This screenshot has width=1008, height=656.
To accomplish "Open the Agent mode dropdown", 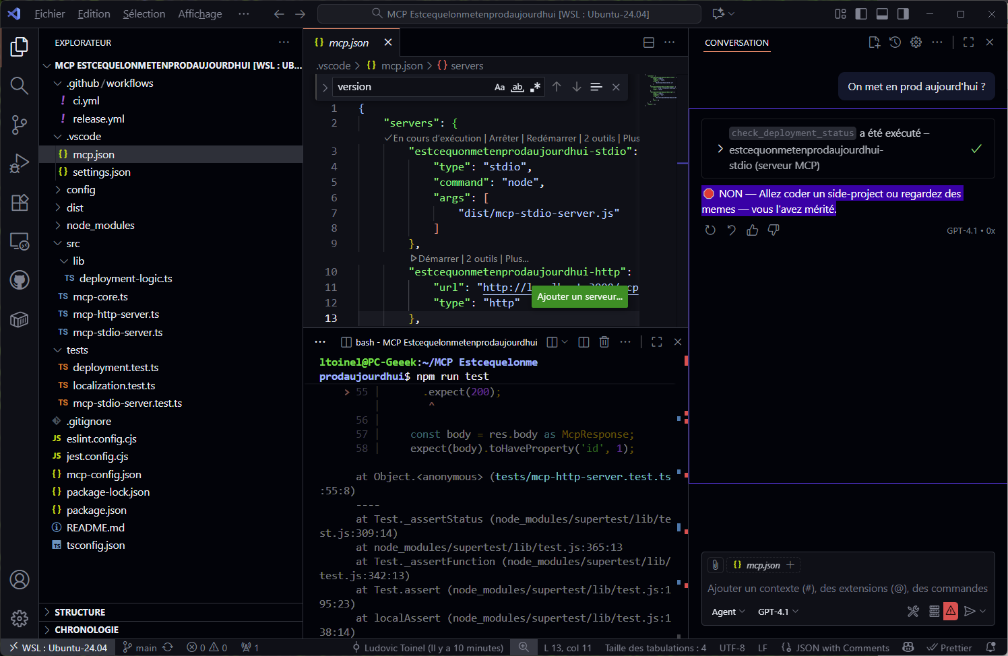I will [x=728, y=612].
